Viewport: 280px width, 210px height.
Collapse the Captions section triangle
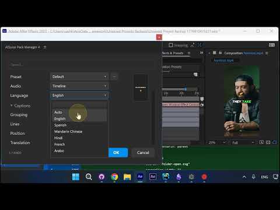12,106
